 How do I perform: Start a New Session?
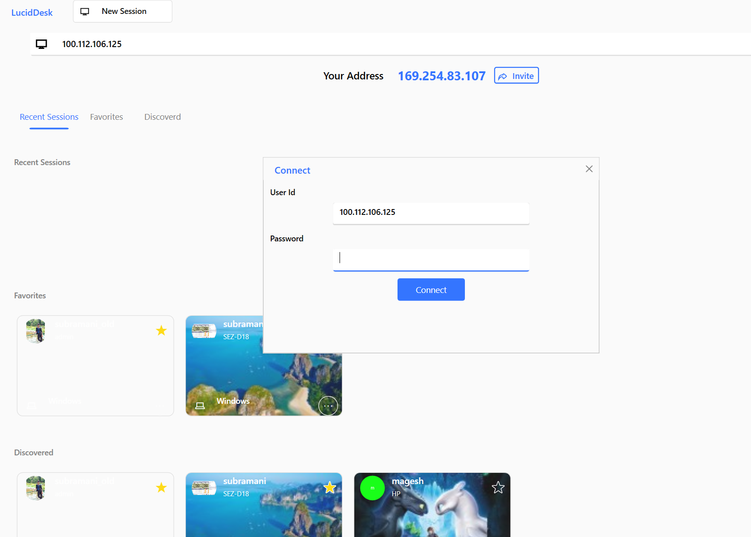point(123,11)
